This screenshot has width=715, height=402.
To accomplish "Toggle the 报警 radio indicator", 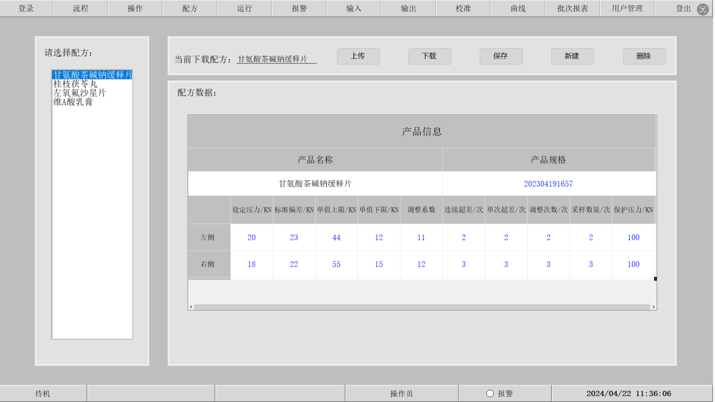I will tap(490, 393).
